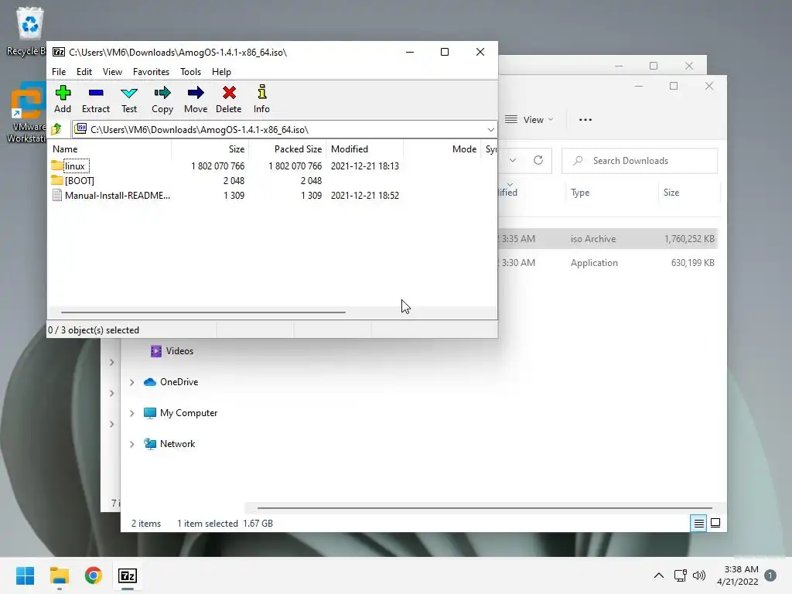Expand the 7-Zip address path dropdown

click(x=490, y=130)
